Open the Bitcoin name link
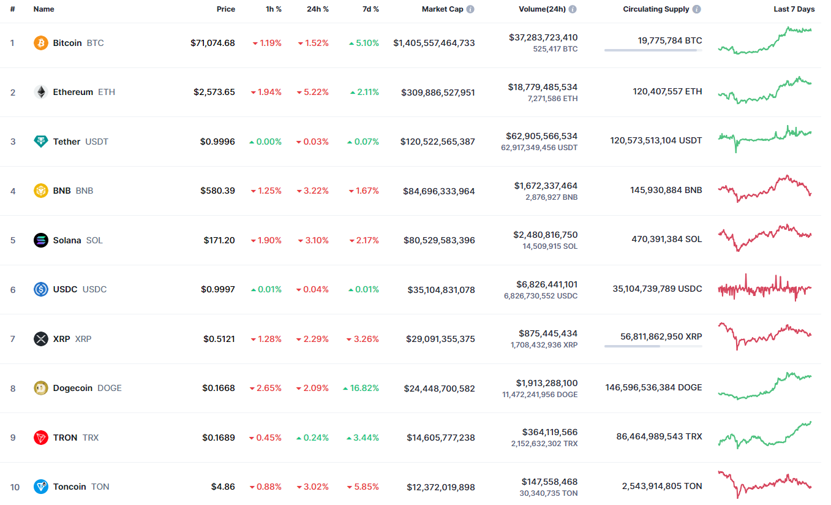This screenshot has width=831, height=505. pyautogui.click(x=67, y=43)
